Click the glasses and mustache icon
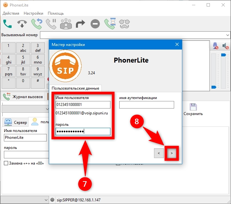Screen dimensions: 231x204 [124, 24]
